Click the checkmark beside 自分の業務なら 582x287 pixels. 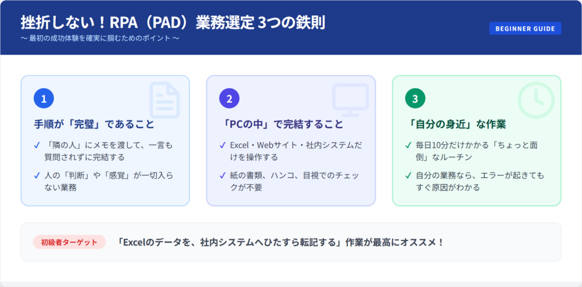409,176
